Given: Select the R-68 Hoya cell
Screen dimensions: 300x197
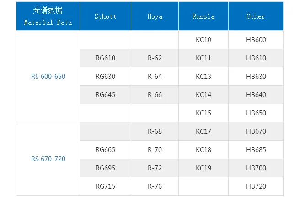Looking at the screenshot, I should point(155,131).
